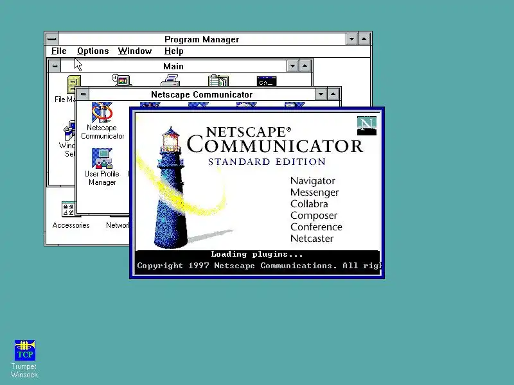The height and width of the screenshot is (385, 514).
Task: Click the lighthouse image on the splash screen
Action: [x=171, y=187]
